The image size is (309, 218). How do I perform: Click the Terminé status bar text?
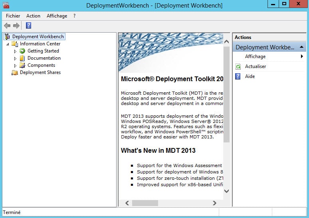click(x=12, y=212)
